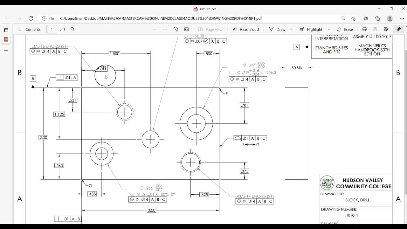Click the BLOCK, DRILL drawing title
This screenshot has width=407, height=229.
coord(357,200)
